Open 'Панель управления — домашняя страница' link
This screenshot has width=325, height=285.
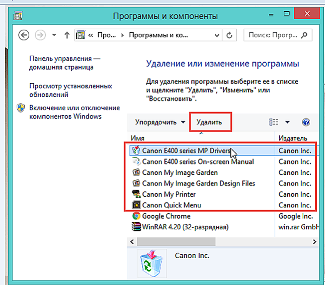(65, 63)
